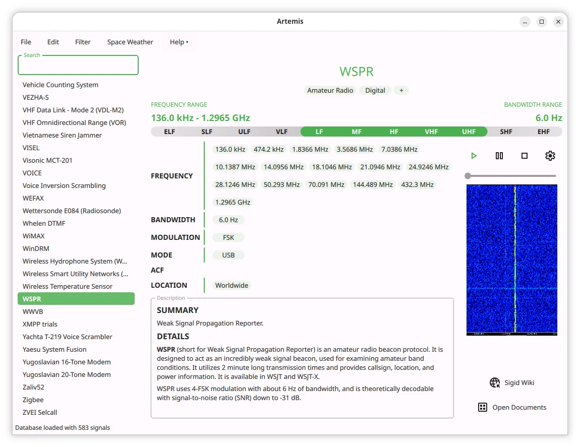Screen dimensions: 580x447
Task: Click the 136.0 kHz frequency chip
Action: (x=230, y=149)
